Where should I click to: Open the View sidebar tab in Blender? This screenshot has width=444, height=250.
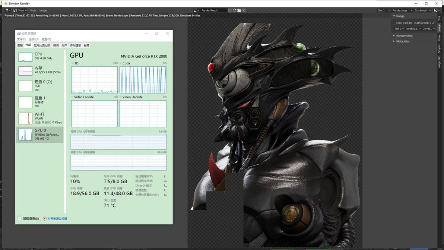point(439,38)
